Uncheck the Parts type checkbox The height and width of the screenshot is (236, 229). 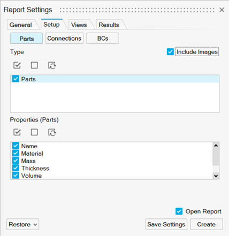16,79
